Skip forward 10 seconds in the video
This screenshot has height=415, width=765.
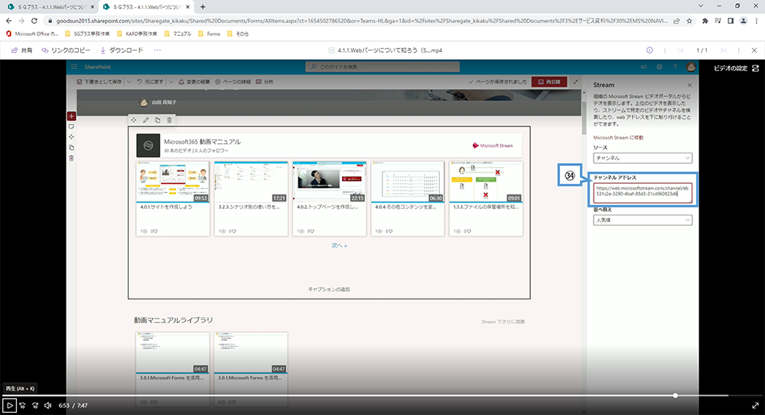(x=34, y=405)
